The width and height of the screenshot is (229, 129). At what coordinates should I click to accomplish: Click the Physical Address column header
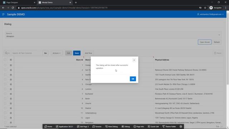click(x=162, y=60)
